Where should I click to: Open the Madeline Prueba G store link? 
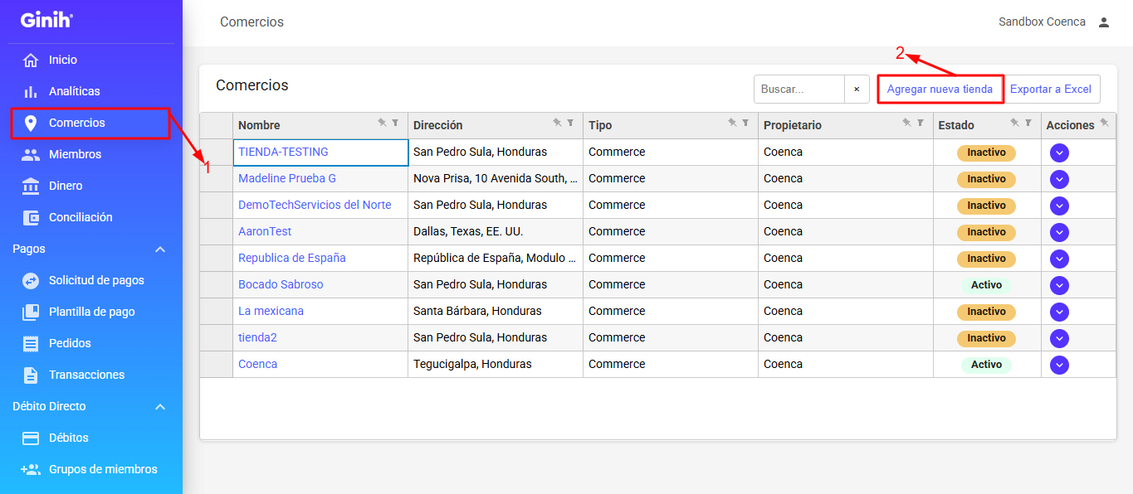[x=287, y=178]
